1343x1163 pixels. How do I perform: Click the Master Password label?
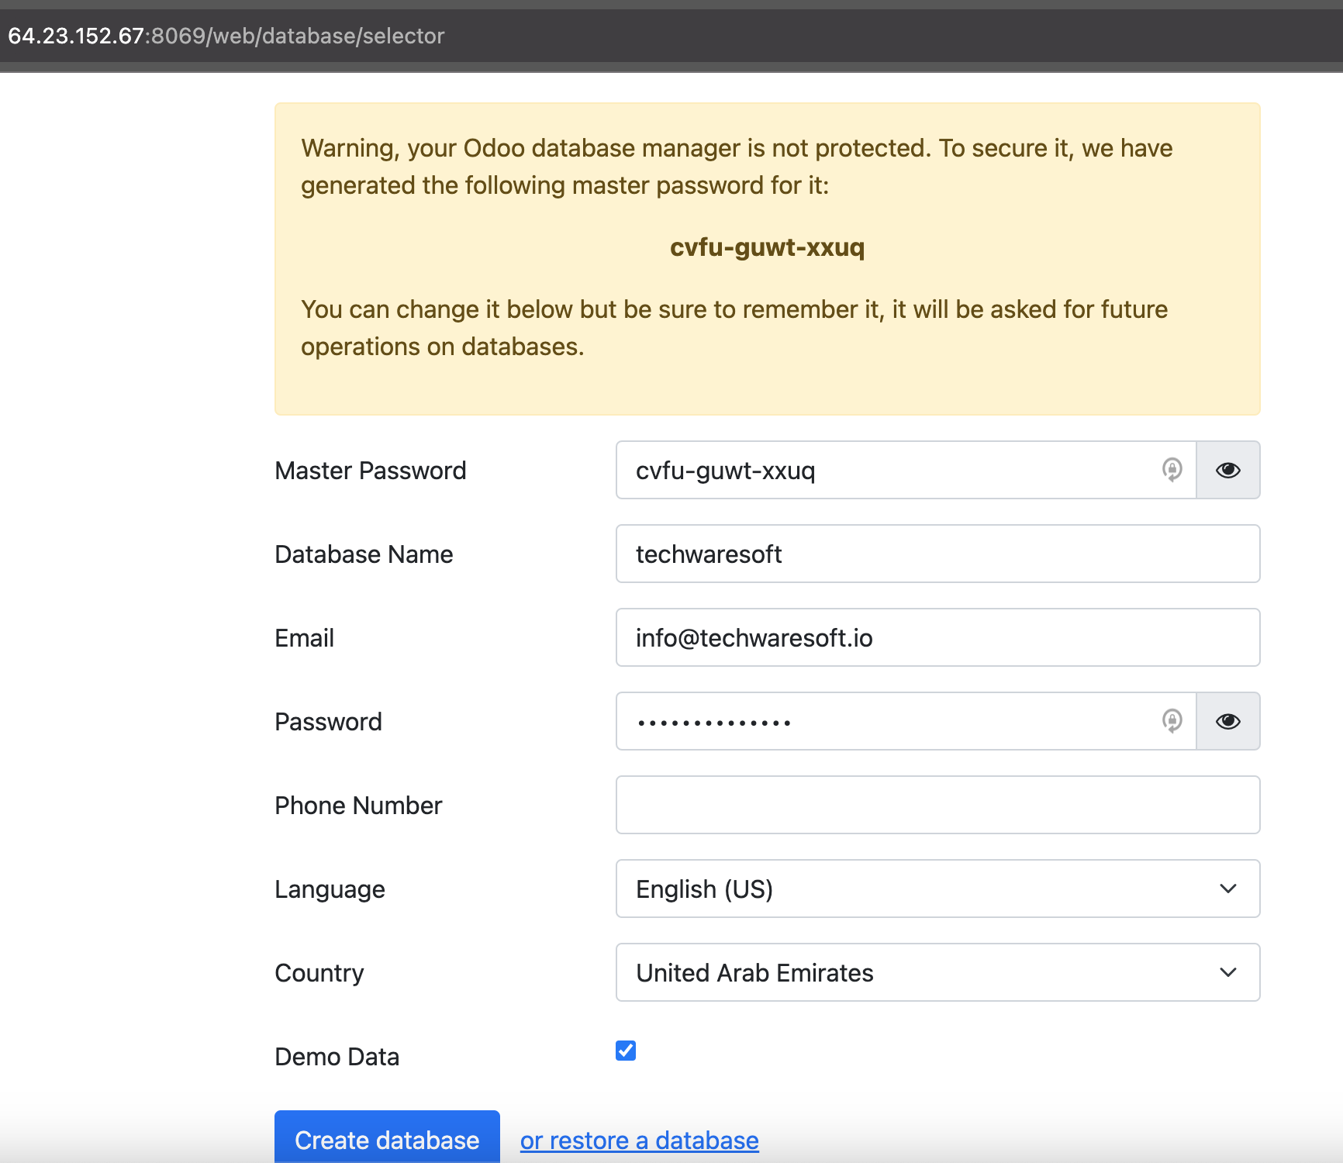coord(371,471)
